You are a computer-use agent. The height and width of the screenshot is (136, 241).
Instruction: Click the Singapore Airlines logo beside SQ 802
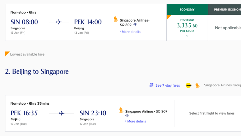tap(116, 19)
